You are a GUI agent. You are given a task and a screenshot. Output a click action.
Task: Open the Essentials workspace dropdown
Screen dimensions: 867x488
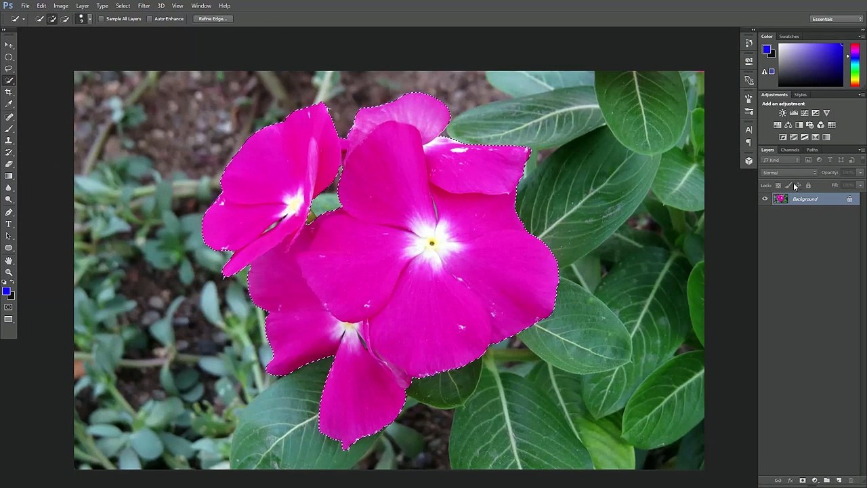[x=837, y=19]
